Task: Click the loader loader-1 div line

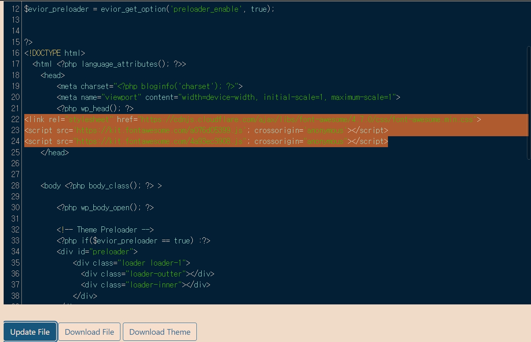Action: pos(131,263)
